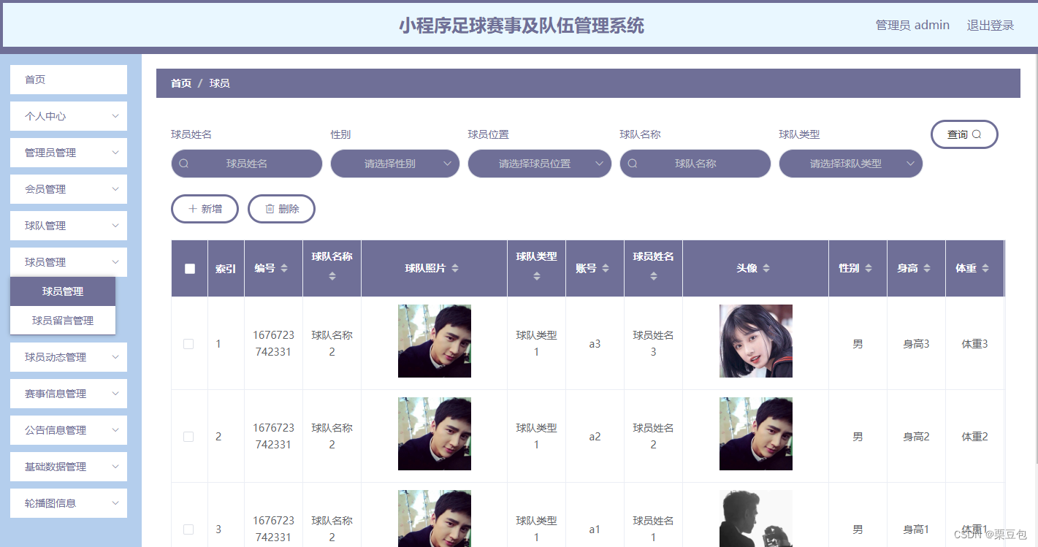
Task: Expand 会员管理 sidebar menu
Action: click(x=69, y=189)
